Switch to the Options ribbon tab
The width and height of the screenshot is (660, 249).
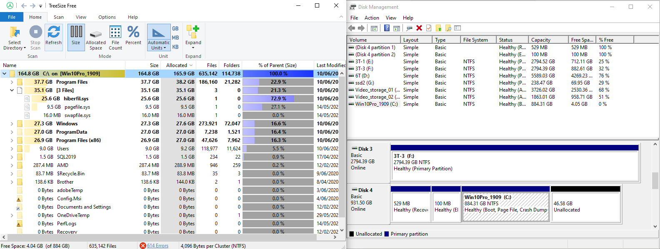107,17
